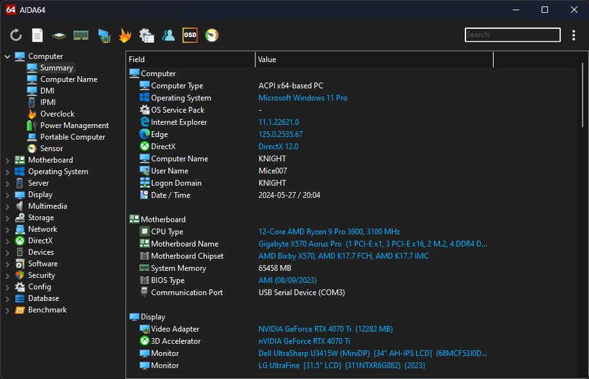589x379 pixels.
Task: Select Overclock in the sidebar tree
Action: pos(57,114)
